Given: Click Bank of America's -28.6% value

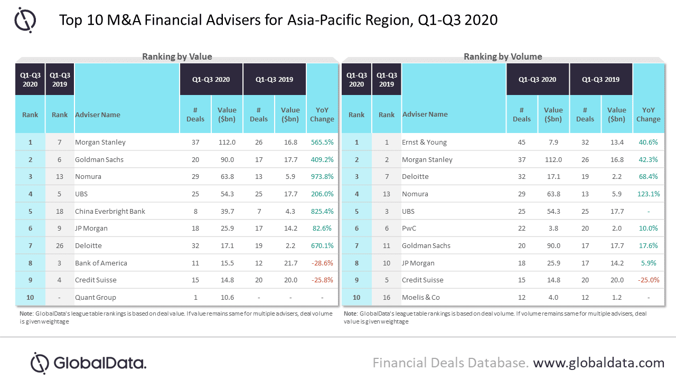Looking at the screenshot, I should click(x=323, y=263).
